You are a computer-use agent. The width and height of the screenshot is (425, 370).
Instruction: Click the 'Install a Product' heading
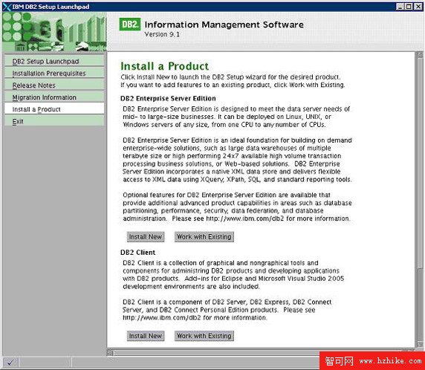coord(164,66)
